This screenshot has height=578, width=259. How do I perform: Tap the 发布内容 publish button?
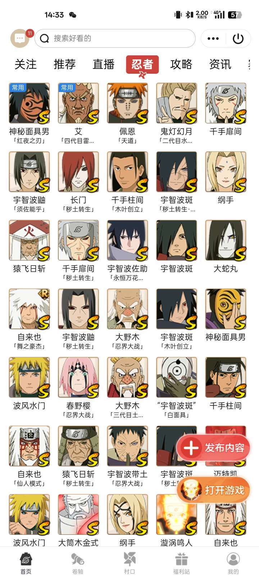pyautogui.click(x=213, y=448)
